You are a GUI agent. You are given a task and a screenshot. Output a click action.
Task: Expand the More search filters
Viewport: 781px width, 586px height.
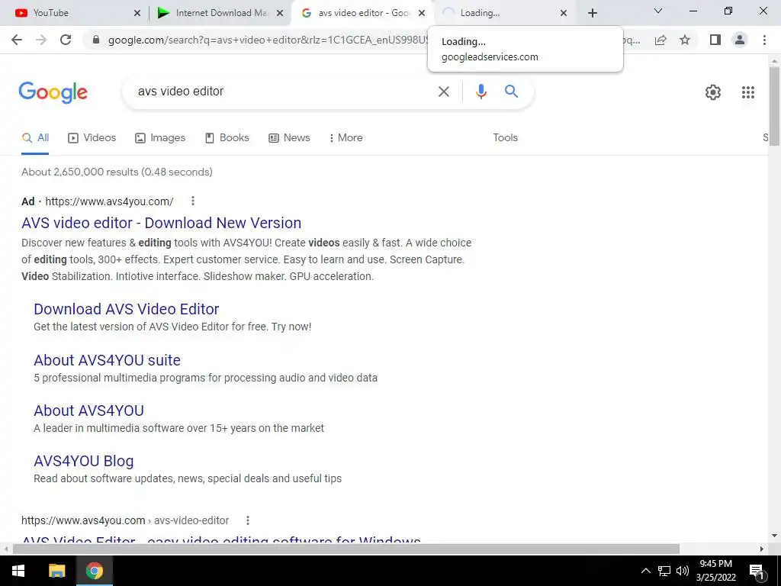click(x=346, y=137)
